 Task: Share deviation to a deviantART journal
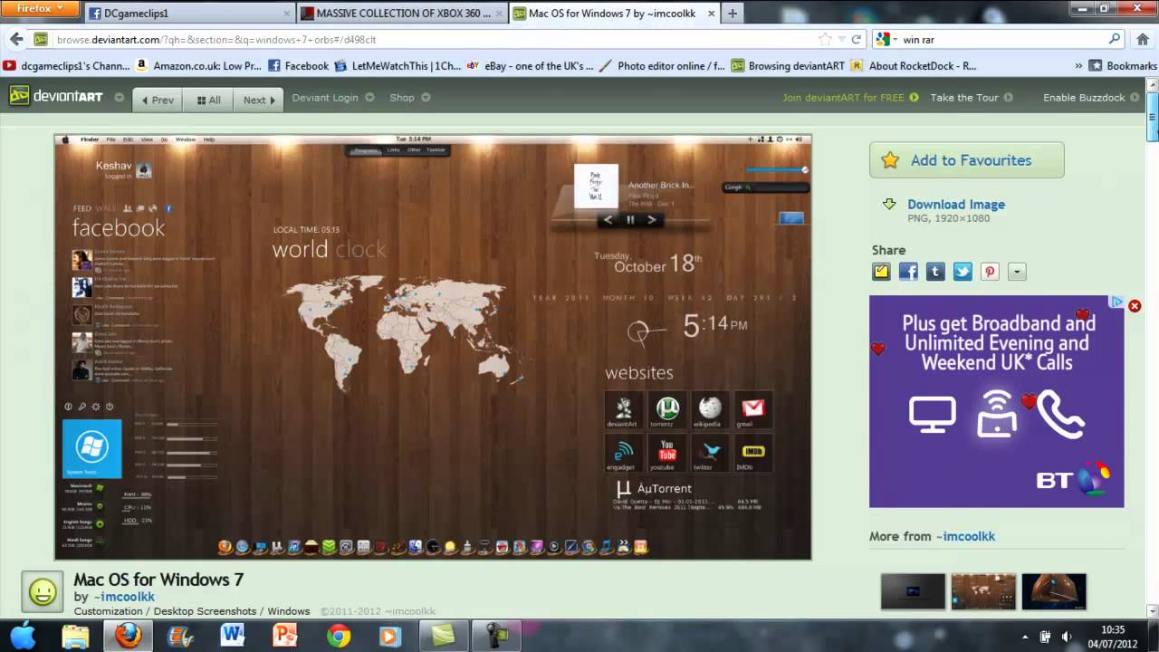(x=881, y=272)
